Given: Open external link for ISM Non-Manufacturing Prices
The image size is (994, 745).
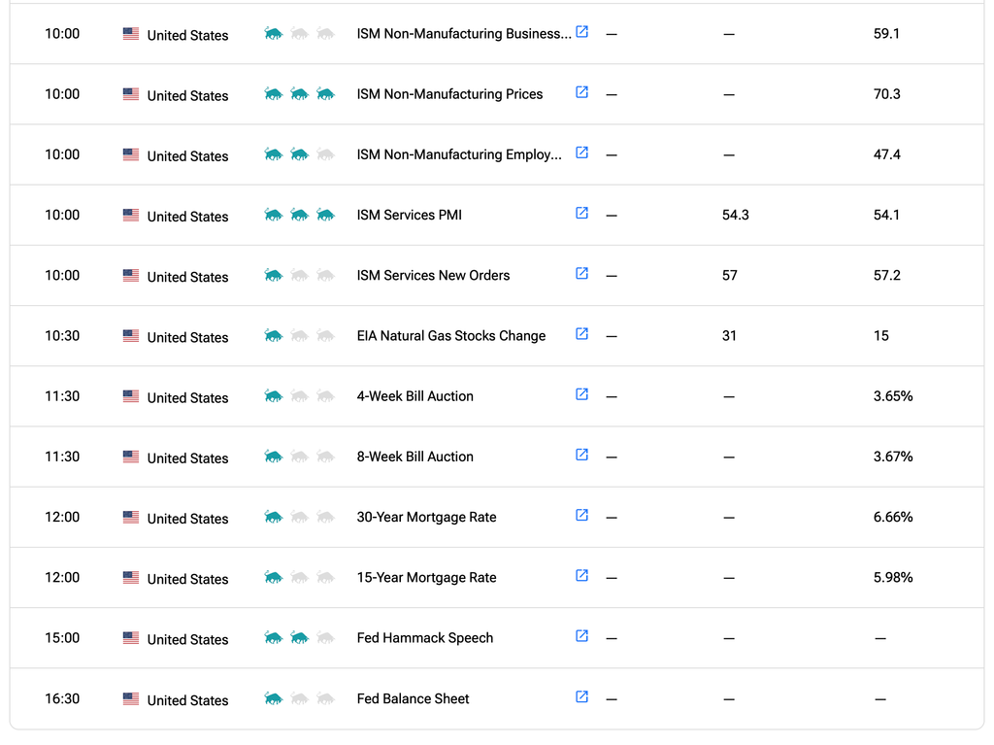Looking at the screenshot, I should pos(582,92).
